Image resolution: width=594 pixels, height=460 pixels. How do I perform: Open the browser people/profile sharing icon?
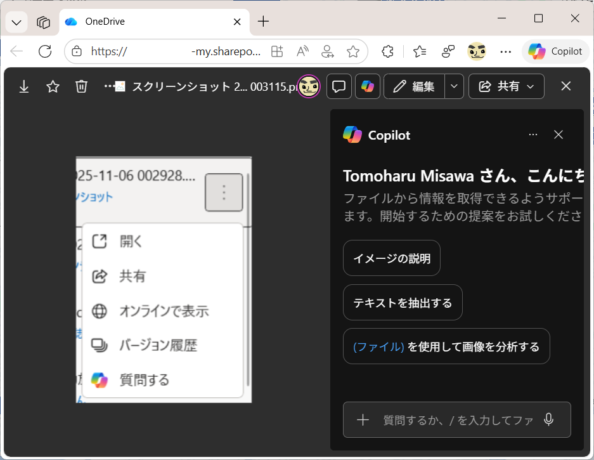click(x=448, y=51)
